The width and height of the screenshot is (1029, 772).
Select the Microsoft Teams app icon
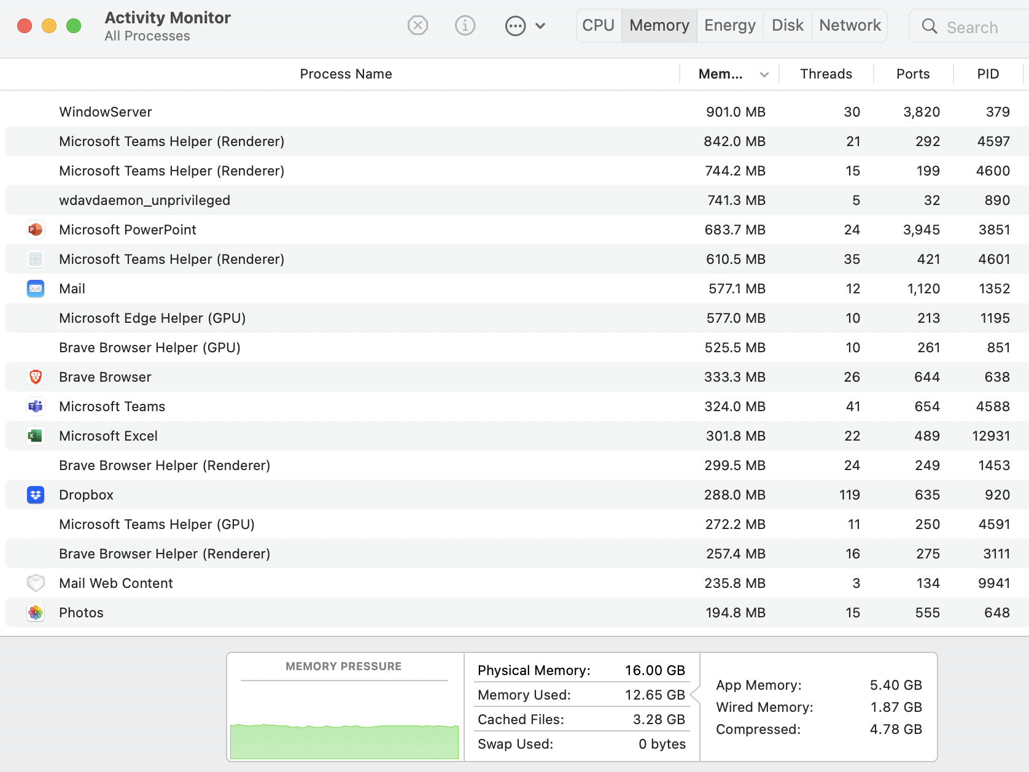click(36, 406)
